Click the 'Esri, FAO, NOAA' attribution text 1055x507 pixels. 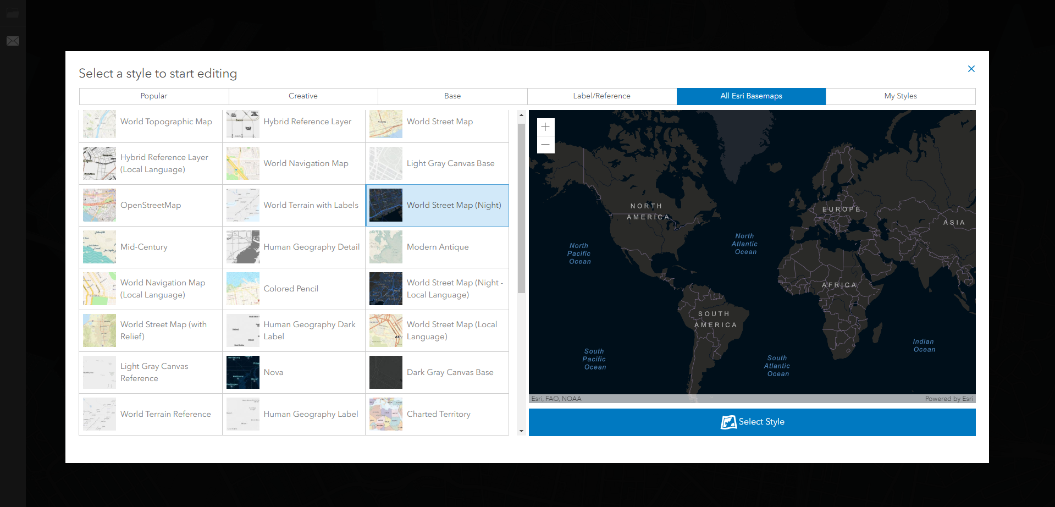pyautogui.click(x=556, y=399)
